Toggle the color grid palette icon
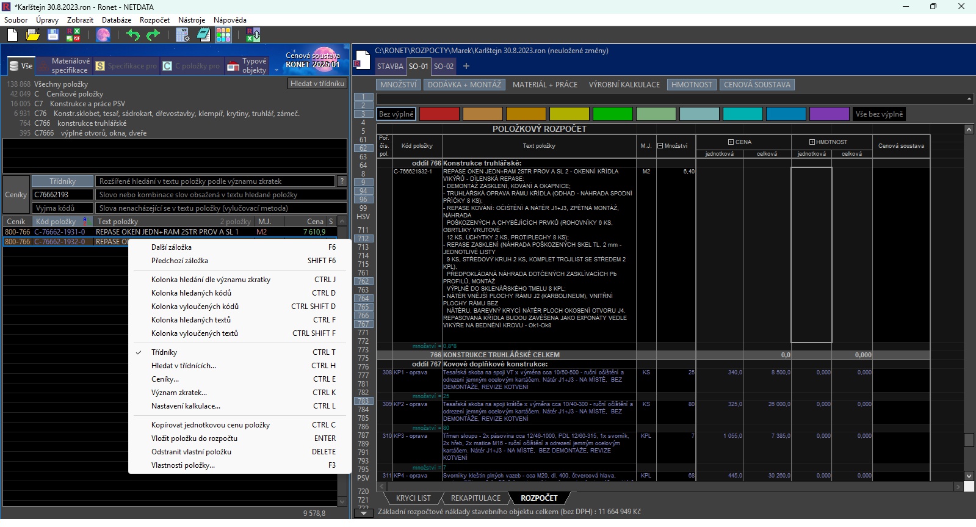976x527 pixels. (223, 35)
